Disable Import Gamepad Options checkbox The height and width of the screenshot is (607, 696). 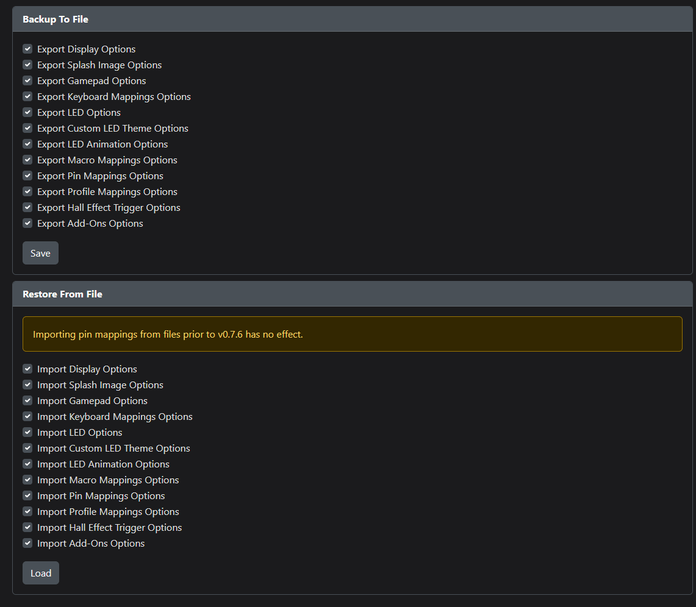point(27,400)
